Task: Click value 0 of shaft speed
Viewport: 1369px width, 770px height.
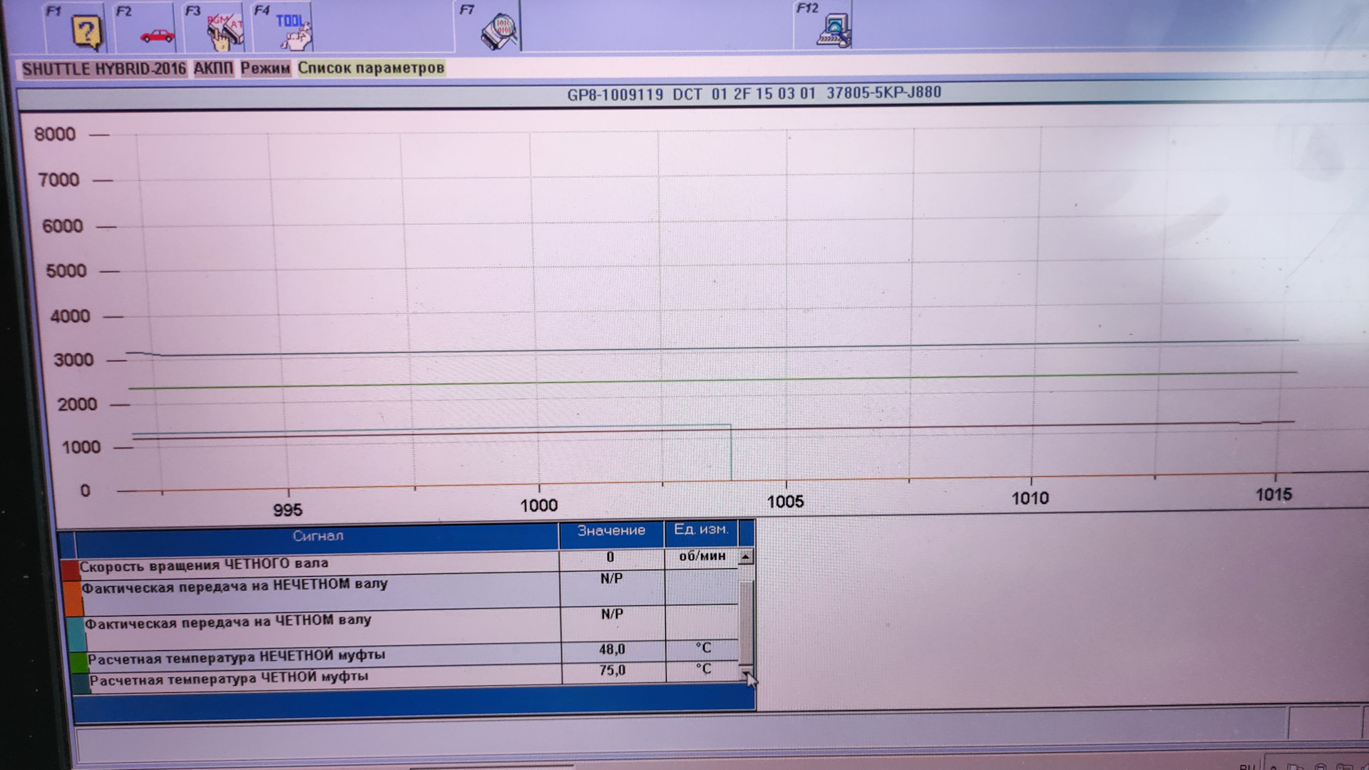Action: pos(610,557)
